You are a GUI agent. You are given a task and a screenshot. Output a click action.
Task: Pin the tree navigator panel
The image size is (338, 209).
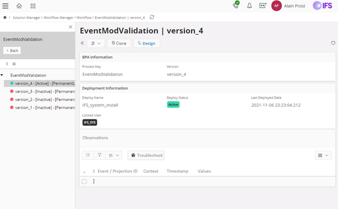7,64
